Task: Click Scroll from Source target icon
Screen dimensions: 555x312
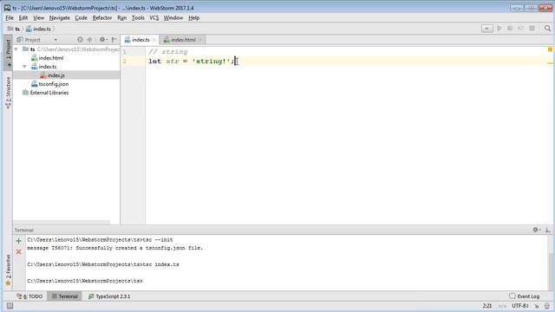Action: 80,40
